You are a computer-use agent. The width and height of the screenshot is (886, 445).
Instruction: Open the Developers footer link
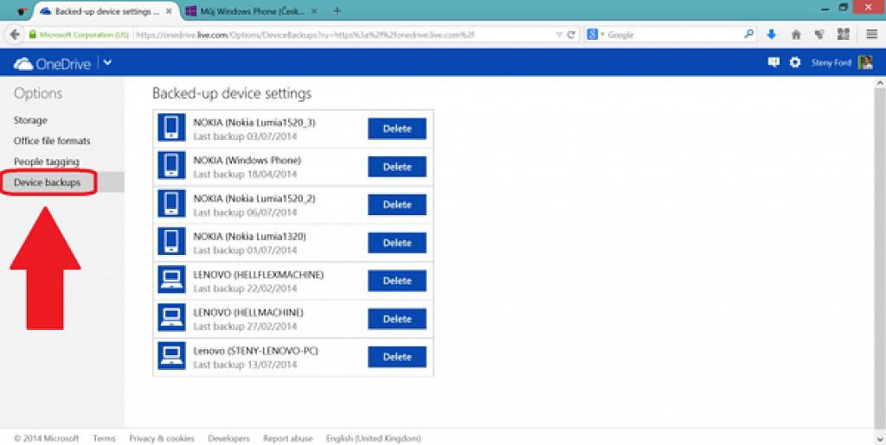tap(228, 438)
